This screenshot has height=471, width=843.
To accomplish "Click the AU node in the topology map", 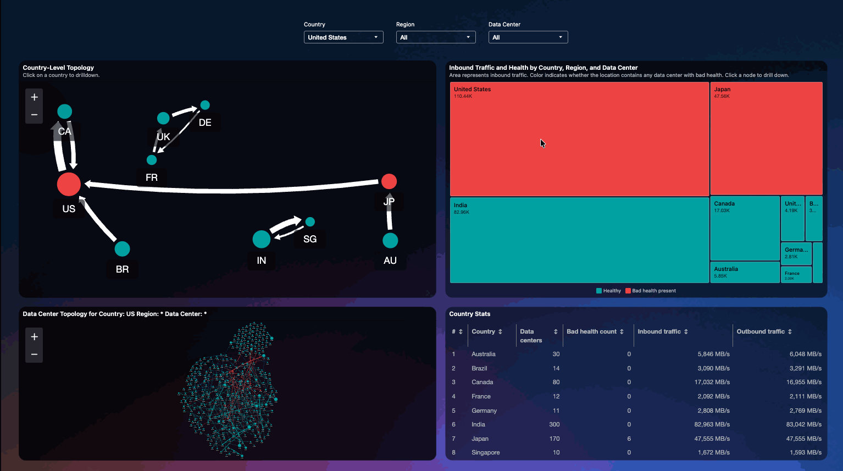I will pyautogui.click(x=390, y=241).
